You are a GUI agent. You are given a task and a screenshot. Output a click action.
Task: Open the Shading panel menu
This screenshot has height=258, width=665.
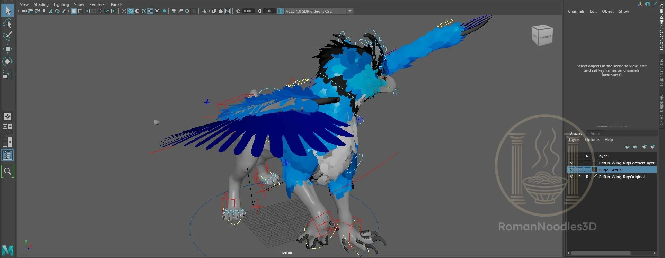tap(41, 4)
